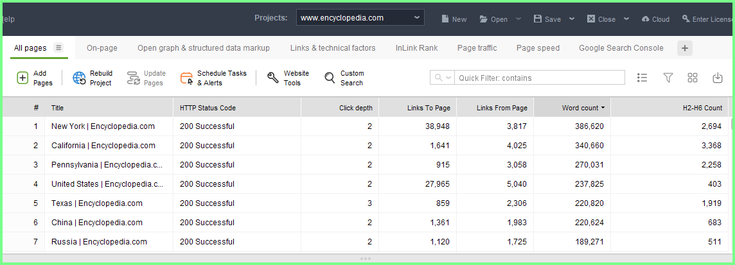This screenshot has height=265, width=735.
Task: Add a new workspace tab with plus
Action: [685, 47]
